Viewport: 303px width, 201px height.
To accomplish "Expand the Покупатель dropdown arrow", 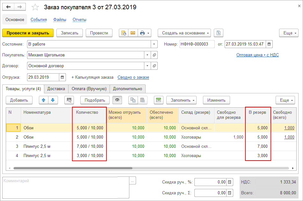I will pyautogui.click(x=147, y=55).
